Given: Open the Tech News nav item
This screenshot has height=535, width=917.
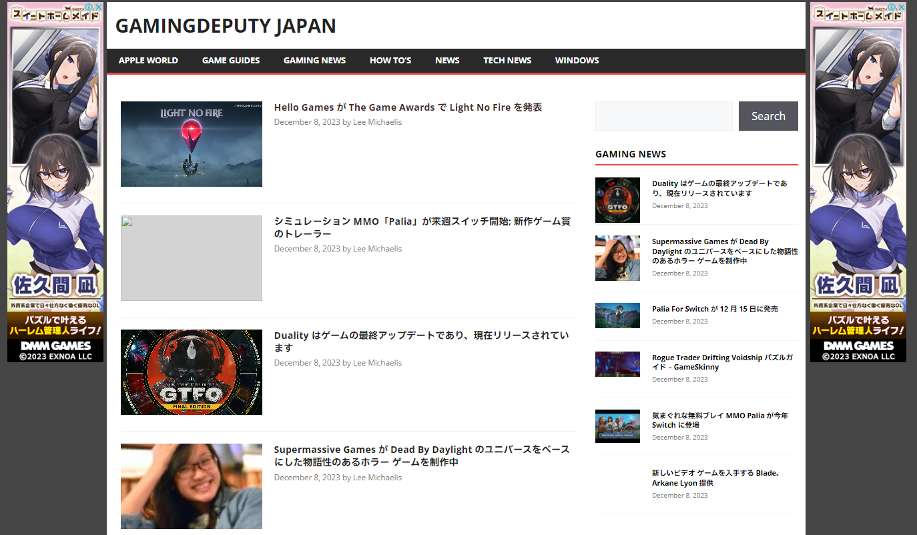Looking at the screenshot, I should pos(507,61).
